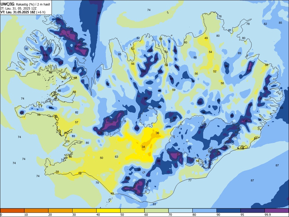
Task: Click the value '94' in the north-central area
Action: coord(193,81)
